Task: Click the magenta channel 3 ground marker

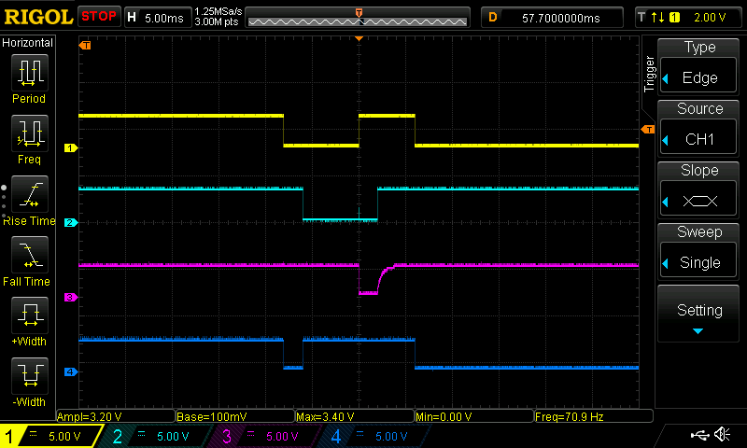Action: tap(71, 297)
